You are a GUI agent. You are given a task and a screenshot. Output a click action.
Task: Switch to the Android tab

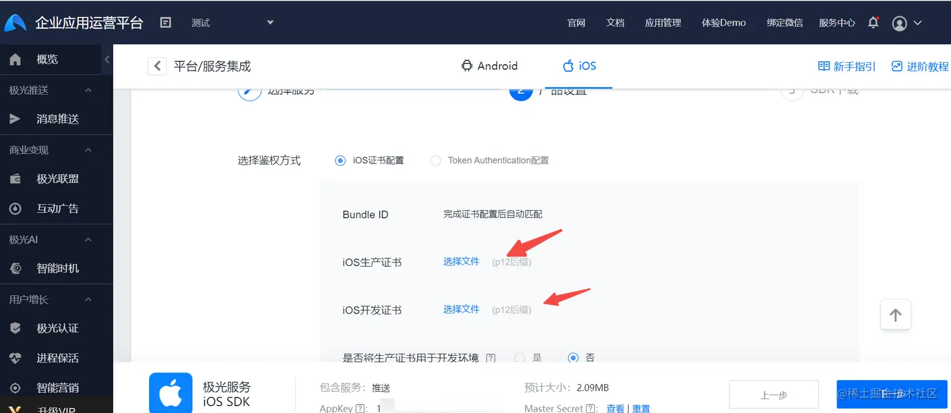489,66
